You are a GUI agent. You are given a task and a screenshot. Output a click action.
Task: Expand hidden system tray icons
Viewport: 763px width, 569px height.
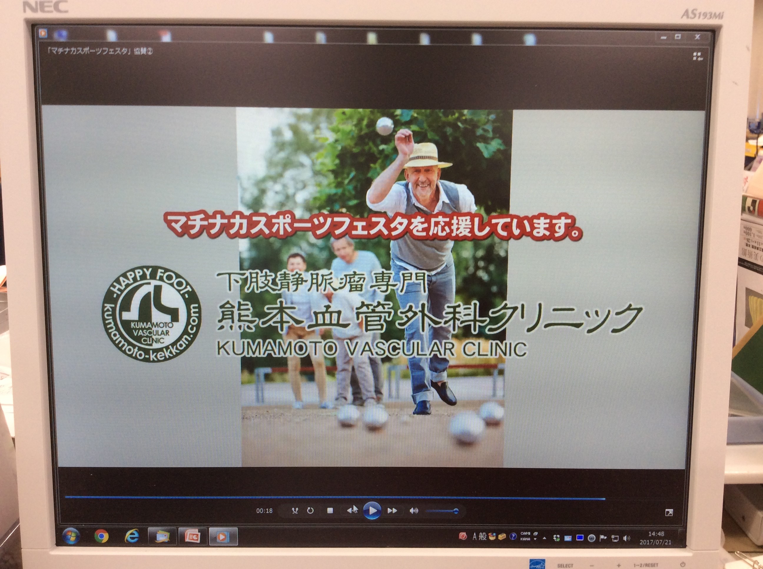544,538
